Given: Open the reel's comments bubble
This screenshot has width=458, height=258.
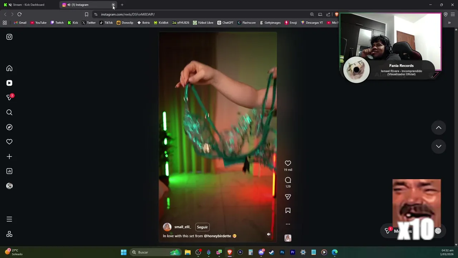Looking at the screenshot, I should coord(288,180).
